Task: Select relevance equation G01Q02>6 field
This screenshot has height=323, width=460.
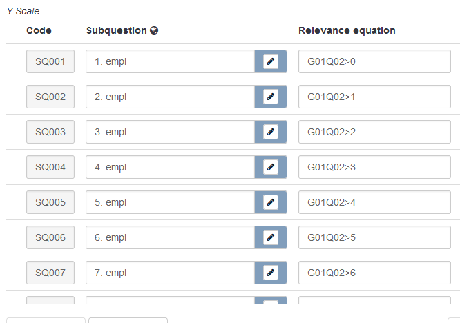Action: click(x=374, y=273)
